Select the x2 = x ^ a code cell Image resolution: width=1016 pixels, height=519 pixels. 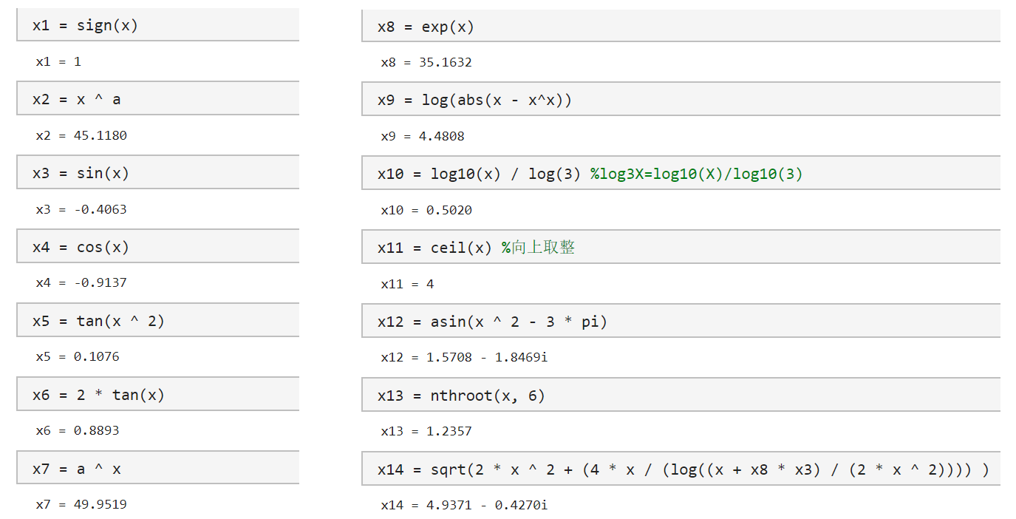[x=157, y=98]
